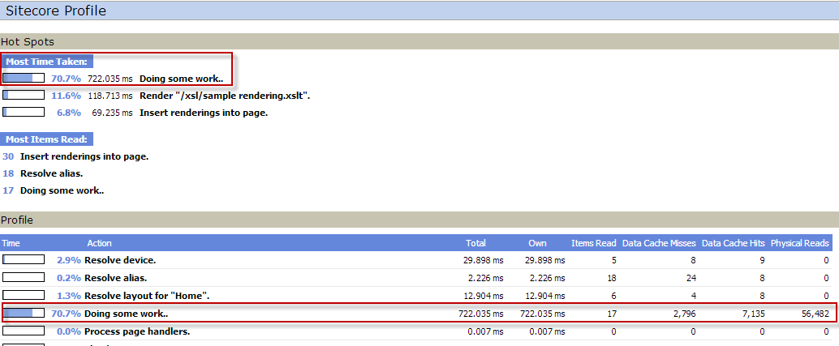
Task: Select the Resolve device table row
Action: 415,260
